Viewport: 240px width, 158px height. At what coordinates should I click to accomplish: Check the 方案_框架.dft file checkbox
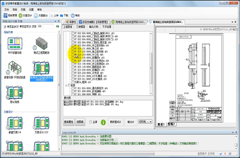click(72, 82)
